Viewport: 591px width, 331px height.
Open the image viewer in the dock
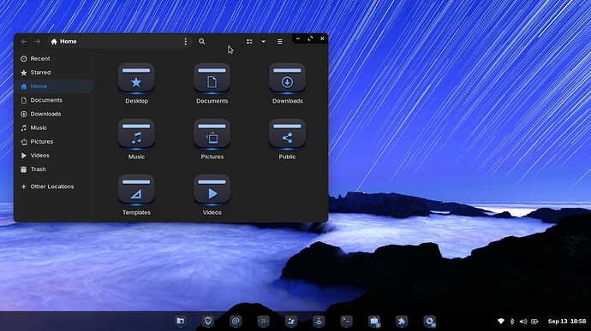291,322
